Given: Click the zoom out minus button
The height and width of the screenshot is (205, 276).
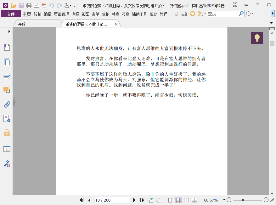Looking at the screenshot, I should (x=229, y=200).
